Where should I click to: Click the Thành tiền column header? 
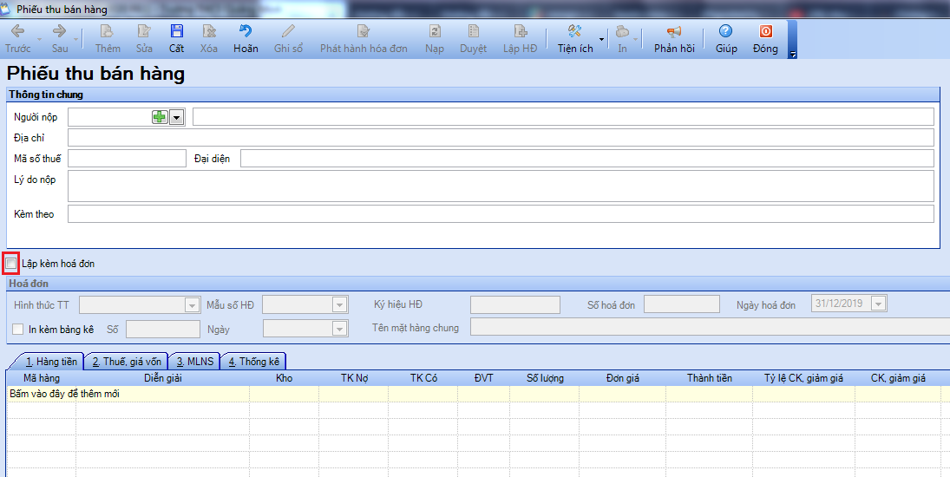(x=709, y=378)
